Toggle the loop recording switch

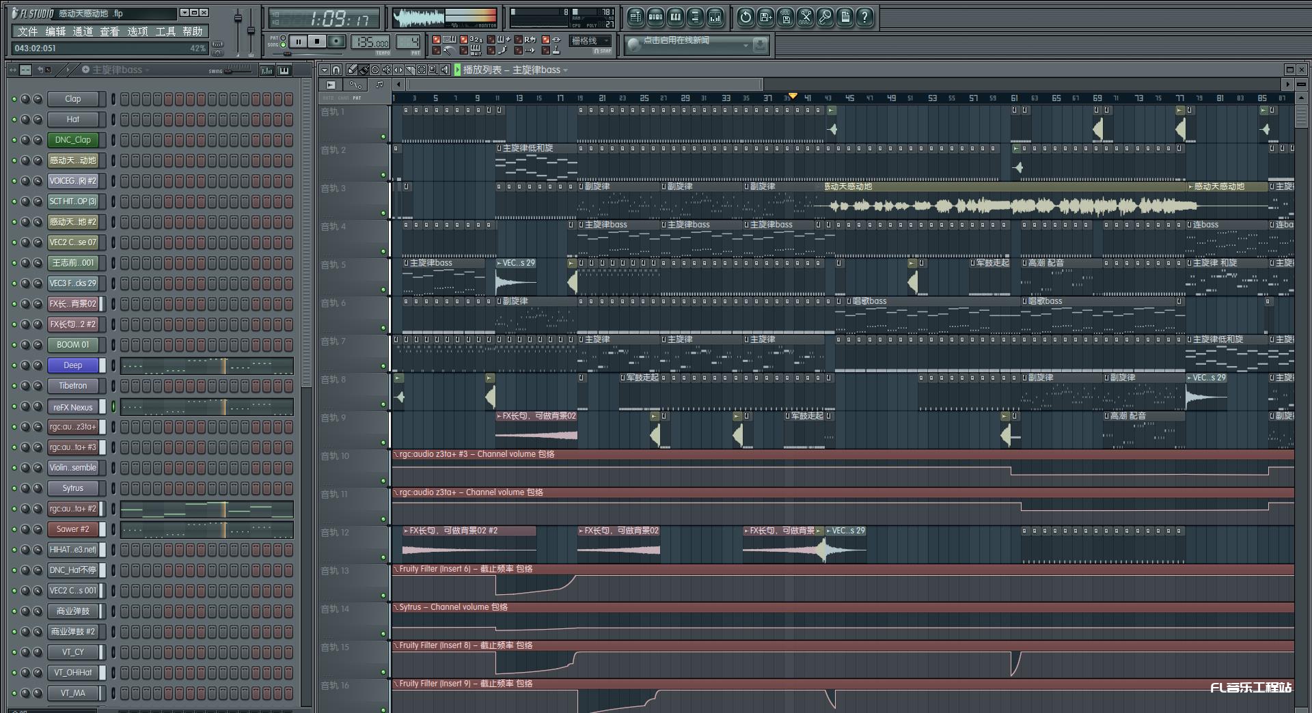click(x=519, y=40)
